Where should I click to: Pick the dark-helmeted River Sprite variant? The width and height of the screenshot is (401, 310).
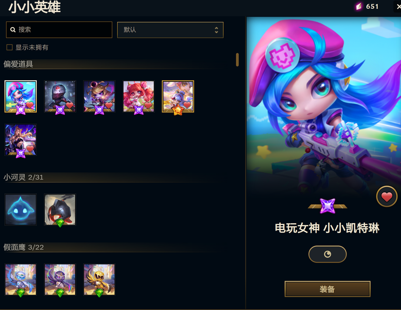(60, 210)
